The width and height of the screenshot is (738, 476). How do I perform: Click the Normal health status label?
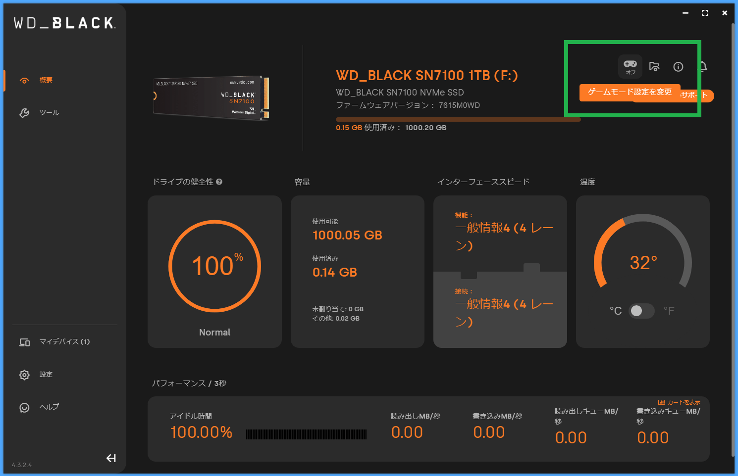pos(215,333)
